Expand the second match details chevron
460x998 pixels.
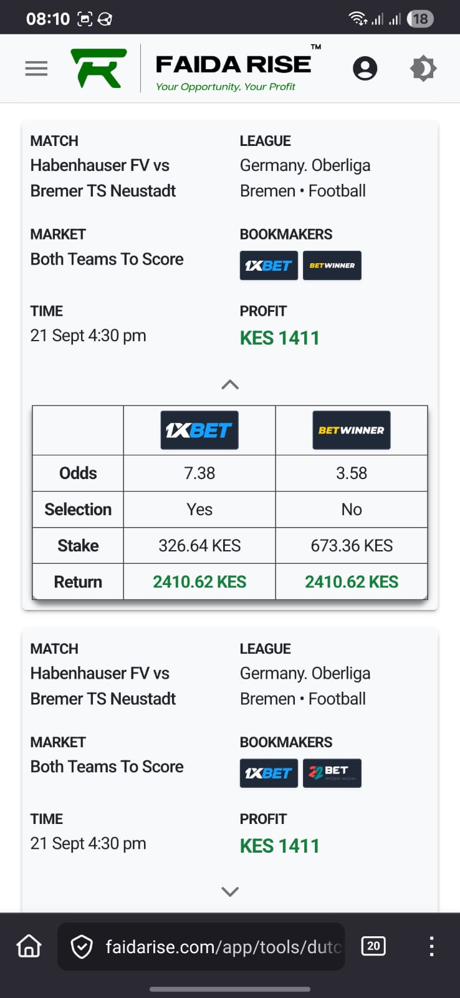coord(230,892)
